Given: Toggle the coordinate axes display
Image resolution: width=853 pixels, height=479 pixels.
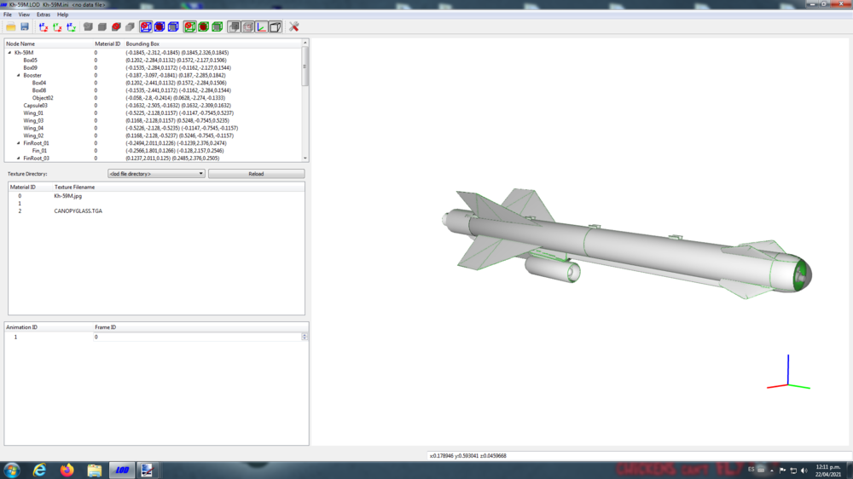Looking at the screenshot, I should (262, 26).
